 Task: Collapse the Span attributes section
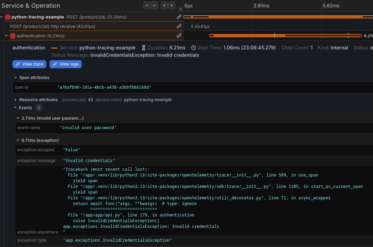(16, 78)
